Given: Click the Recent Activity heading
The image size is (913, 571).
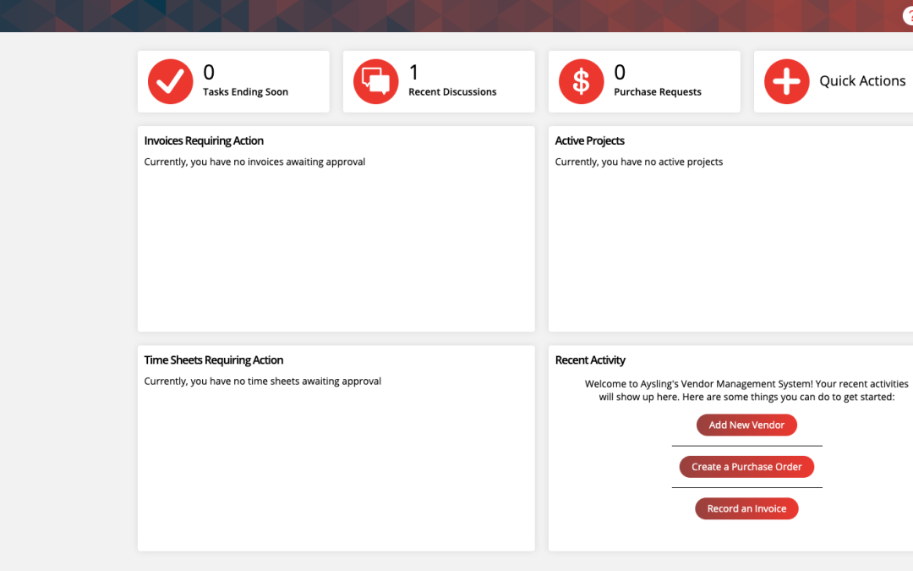Looking at the screenshot, I should (x=590, y=360).
